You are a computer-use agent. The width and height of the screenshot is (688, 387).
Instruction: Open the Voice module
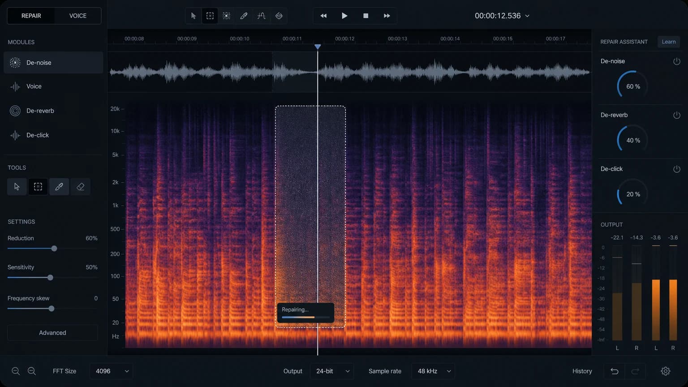click(x=53, y=86)
